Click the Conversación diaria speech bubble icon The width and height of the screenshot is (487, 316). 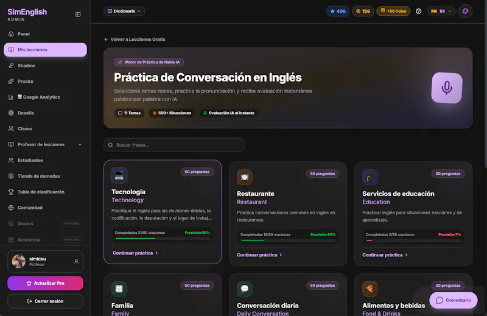click(x=245, y=289)
